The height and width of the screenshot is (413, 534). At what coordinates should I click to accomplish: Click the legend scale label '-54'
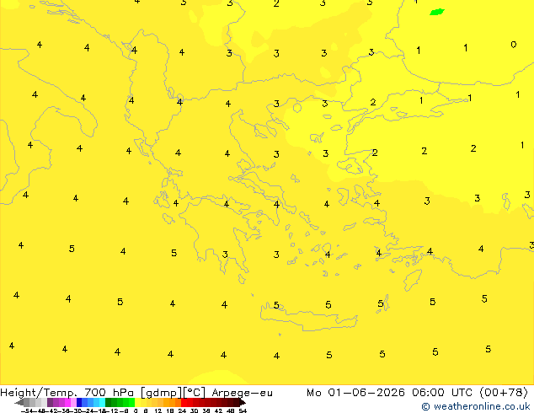pos(27,411)
